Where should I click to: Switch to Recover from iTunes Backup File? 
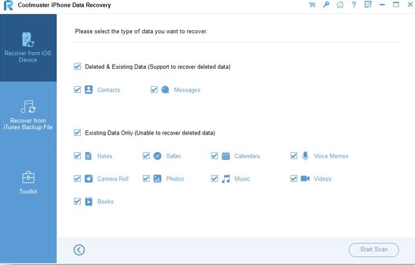(28, 115)
